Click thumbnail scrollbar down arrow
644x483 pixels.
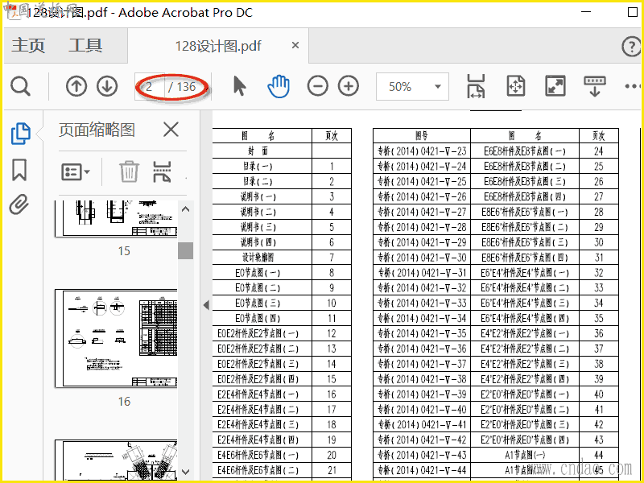[186, 472]
